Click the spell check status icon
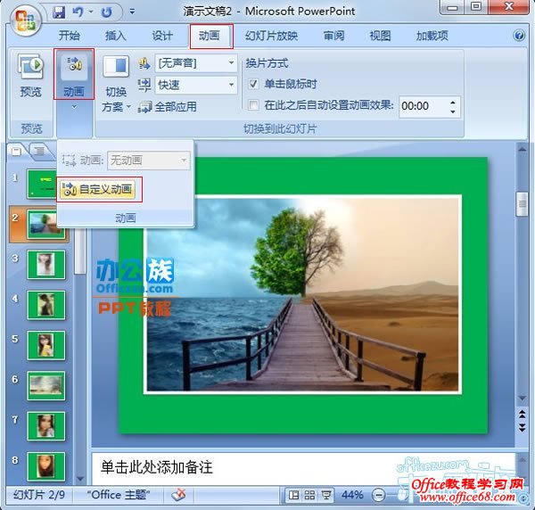Screen dimensions: 535x510 pyautogui.click(x=178, y=495)
